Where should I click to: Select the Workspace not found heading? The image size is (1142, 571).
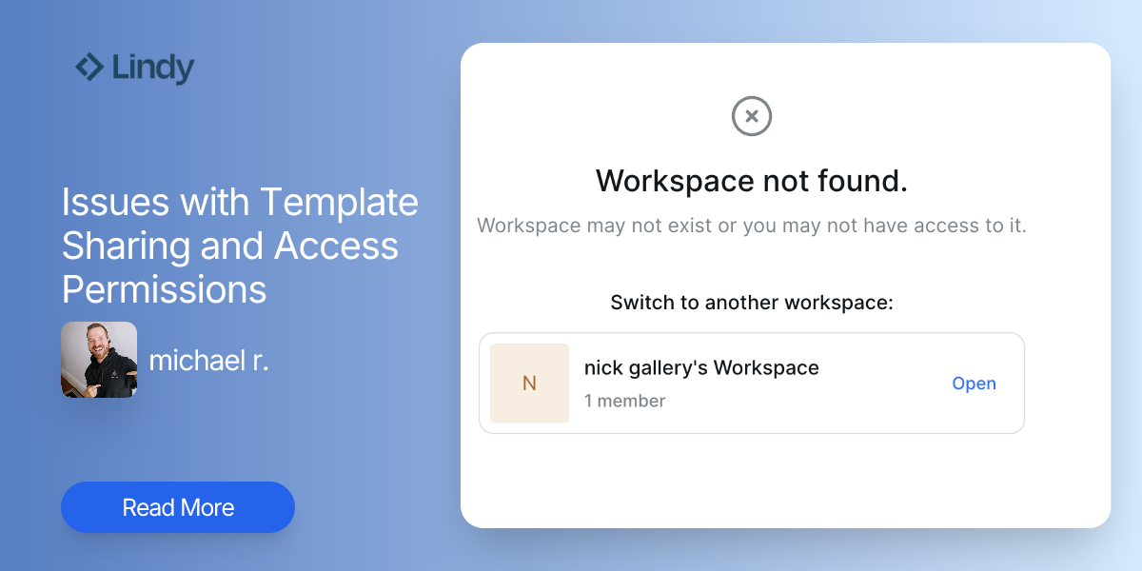tap(751, 181)
